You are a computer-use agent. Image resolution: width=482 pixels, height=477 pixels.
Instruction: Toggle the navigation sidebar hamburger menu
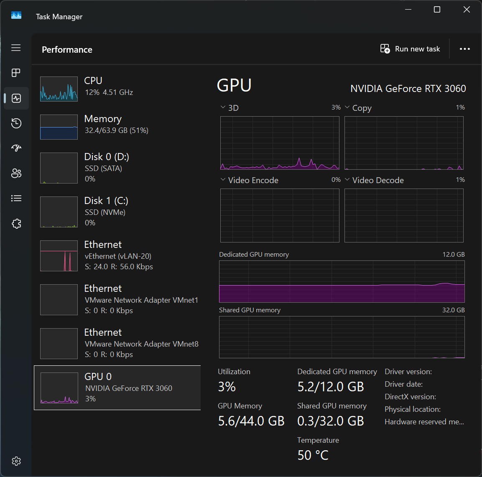coord(16,48)
